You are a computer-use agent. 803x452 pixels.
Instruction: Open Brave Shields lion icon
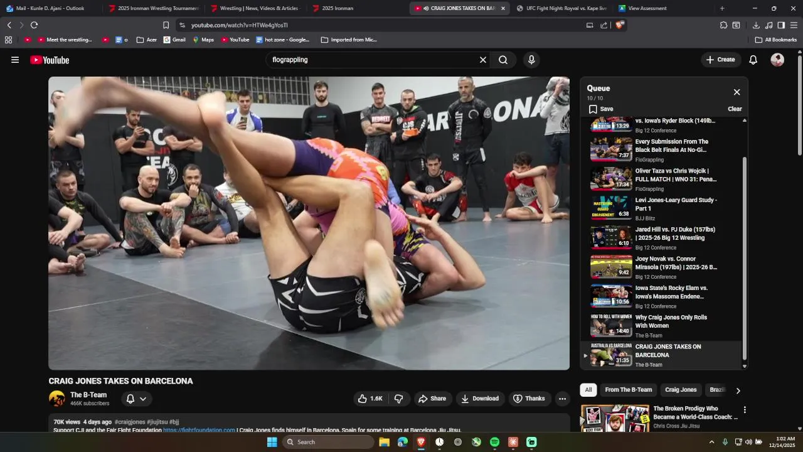pos(619,25)
